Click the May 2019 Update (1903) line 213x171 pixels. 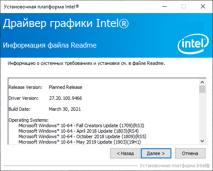(80, 142)
